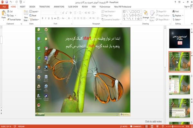
Task: Toggle the COMMENTS pane in status bar
Action: 136,126
